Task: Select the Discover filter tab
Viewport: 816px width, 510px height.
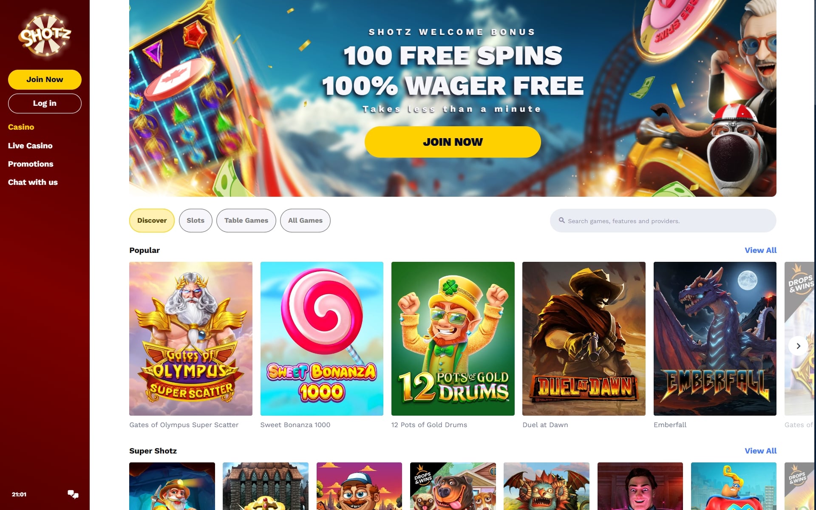Action: pos(152,221)
